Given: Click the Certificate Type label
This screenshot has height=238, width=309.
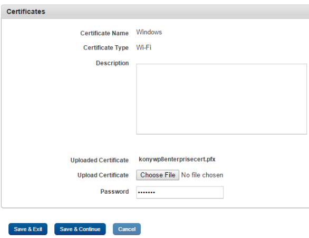Looking at the screenshot, I should [106, 47].
